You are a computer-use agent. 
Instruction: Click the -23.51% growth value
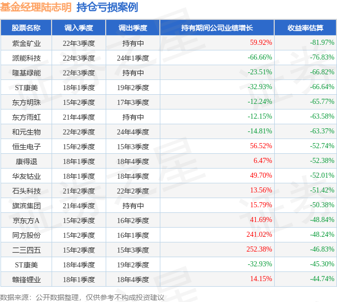(260, 72)
